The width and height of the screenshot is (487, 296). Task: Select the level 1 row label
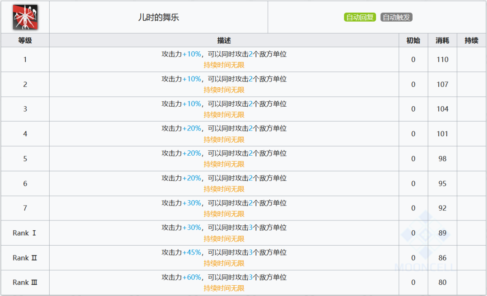pos(25,59)
